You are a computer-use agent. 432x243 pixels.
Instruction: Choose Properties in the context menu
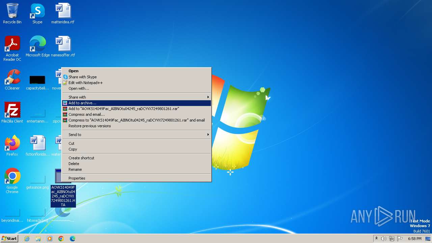136,178
